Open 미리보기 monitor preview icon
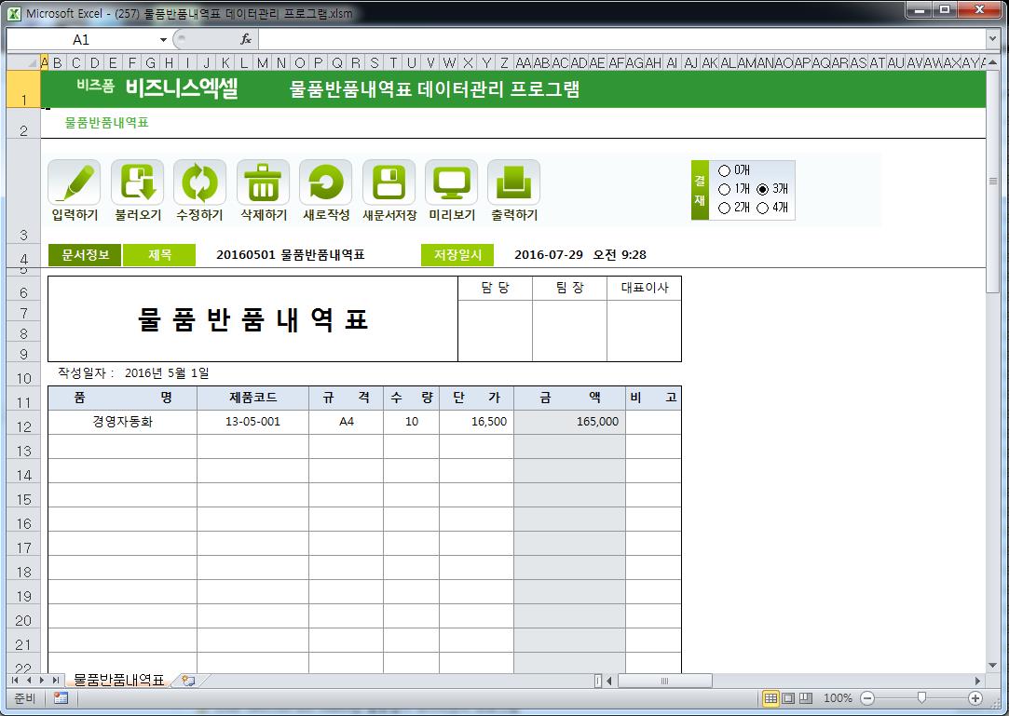The image size is (1009, 716). tap(451, 182)
